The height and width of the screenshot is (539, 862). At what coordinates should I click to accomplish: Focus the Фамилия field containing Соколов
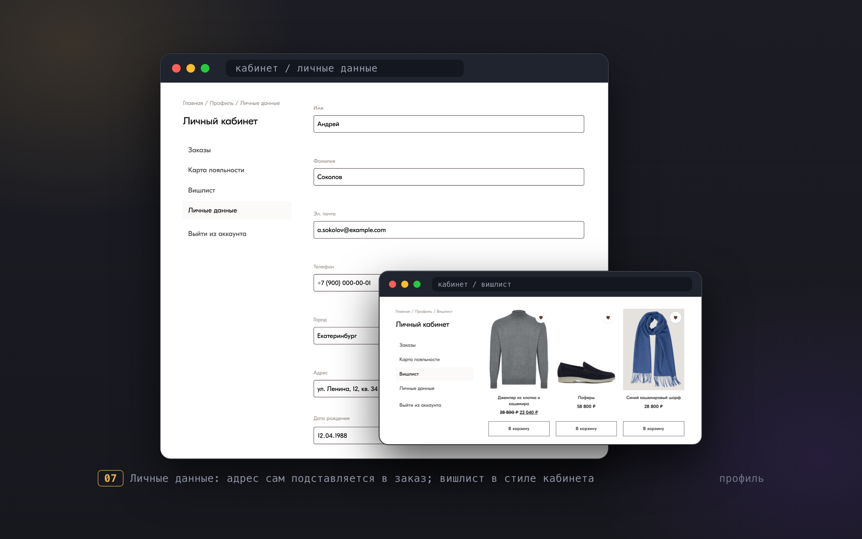coord(449,177)
